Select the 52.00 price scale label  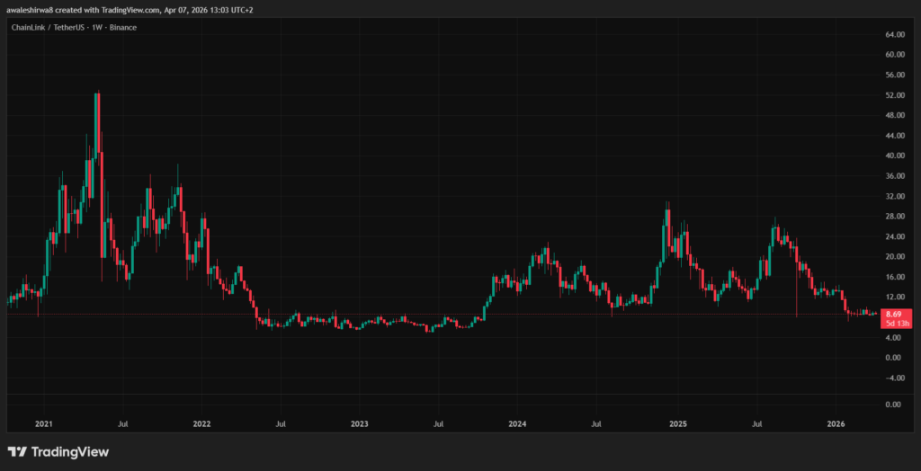894,95
